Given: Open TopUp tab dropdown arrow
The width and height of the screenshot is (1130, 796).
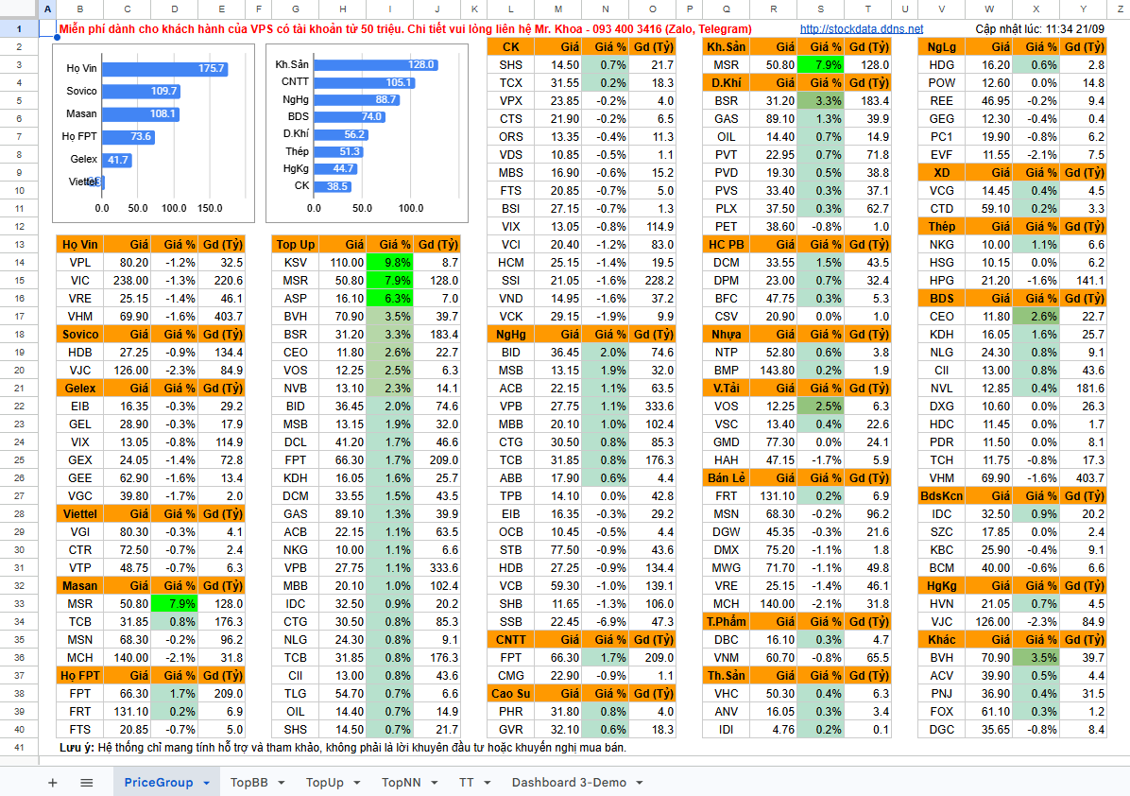Looking at the screenshot, I should (x=357, y=783).
